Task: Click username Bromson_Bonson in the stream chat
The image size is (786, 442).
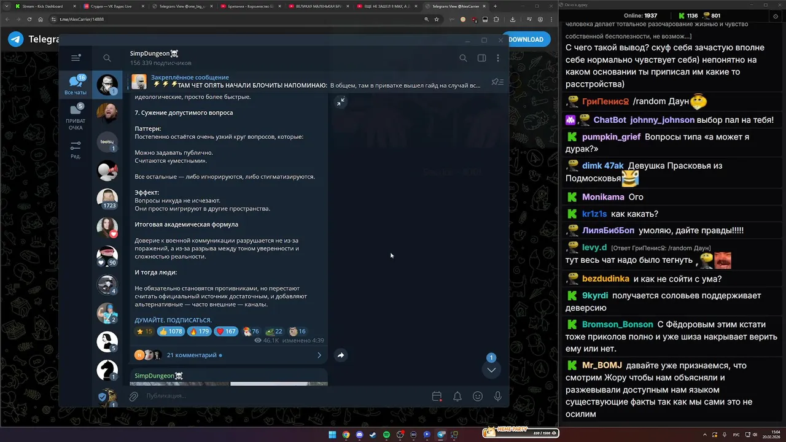Action: point(617,324)
